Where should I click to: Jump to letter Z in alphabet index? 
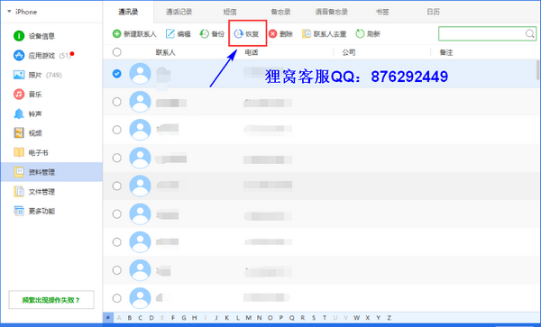pos(389,318)
